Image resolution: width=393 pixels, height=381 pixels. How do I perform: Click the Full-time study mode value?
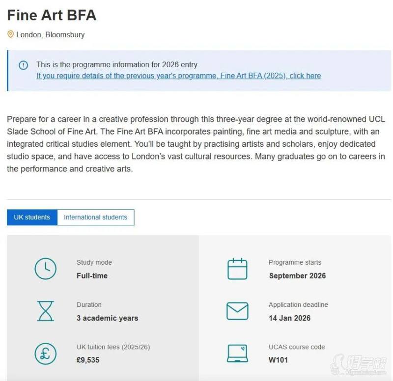[92, 275]
